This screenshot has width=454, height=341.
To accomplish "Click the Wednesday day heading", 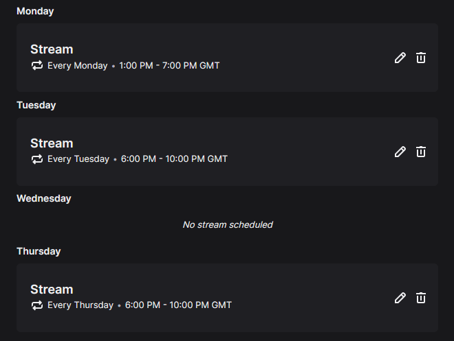I will (44, 199).
